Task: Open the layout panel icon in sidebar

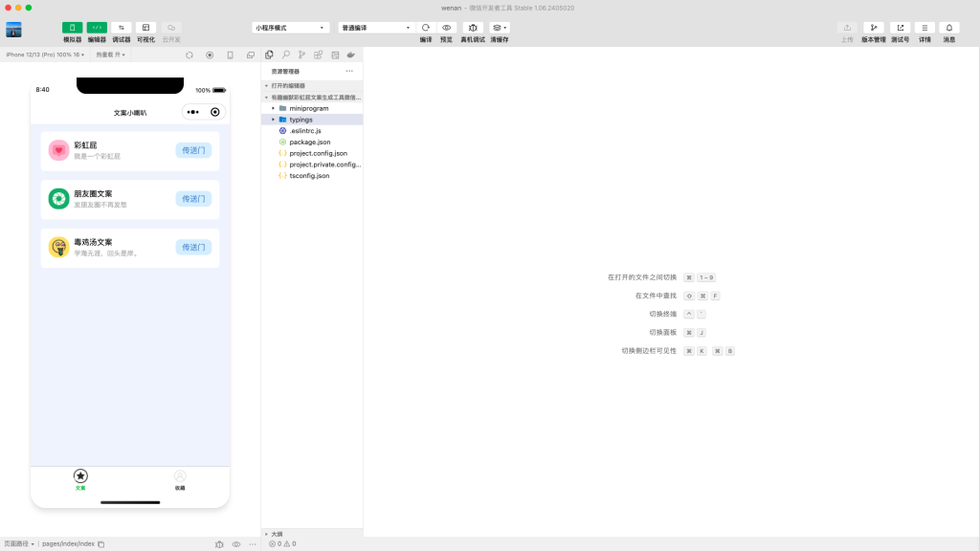Action: (335, 55)
